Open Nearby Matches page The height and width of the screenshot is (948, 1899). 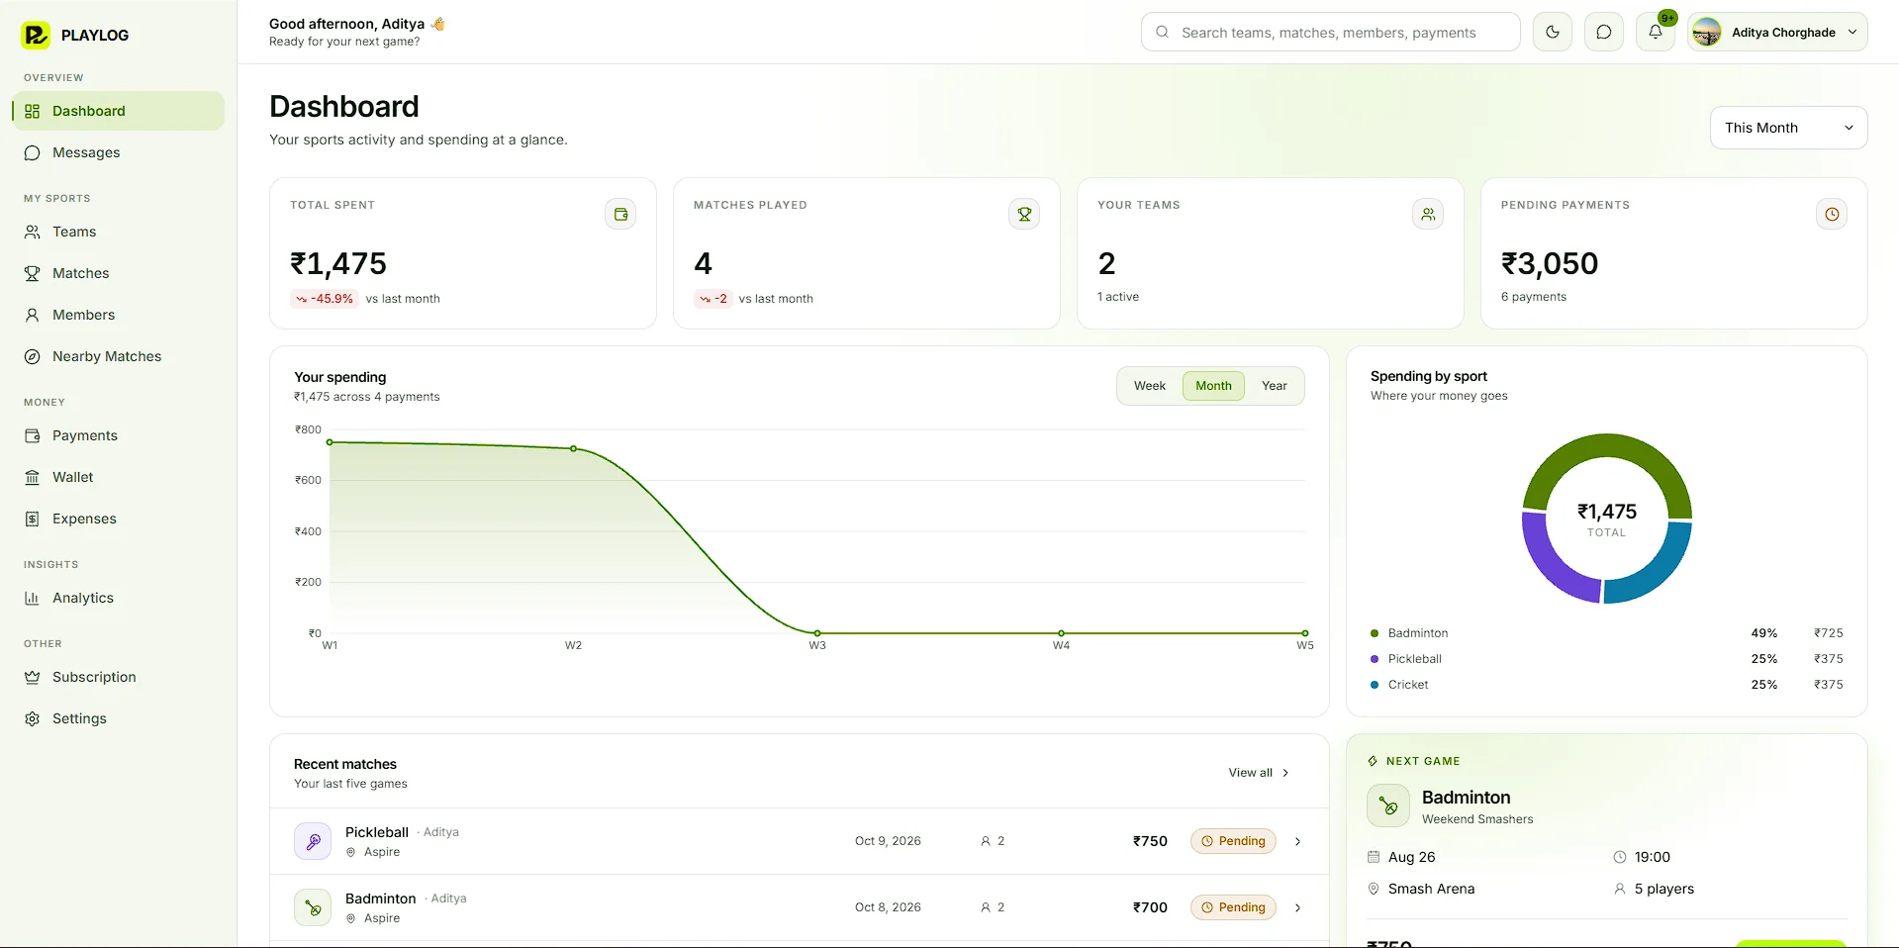tap(119, 356)
